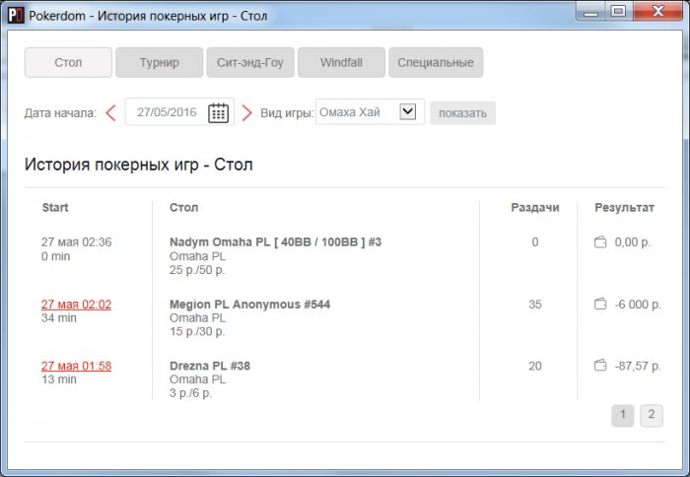Click wallet icon beside -6 000 р. result

600,305
